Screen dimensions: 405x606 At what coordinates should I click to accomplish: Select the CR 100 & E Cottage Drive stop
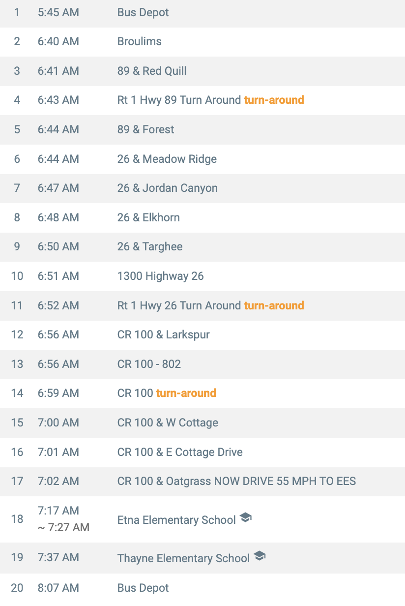coord(180,452)
